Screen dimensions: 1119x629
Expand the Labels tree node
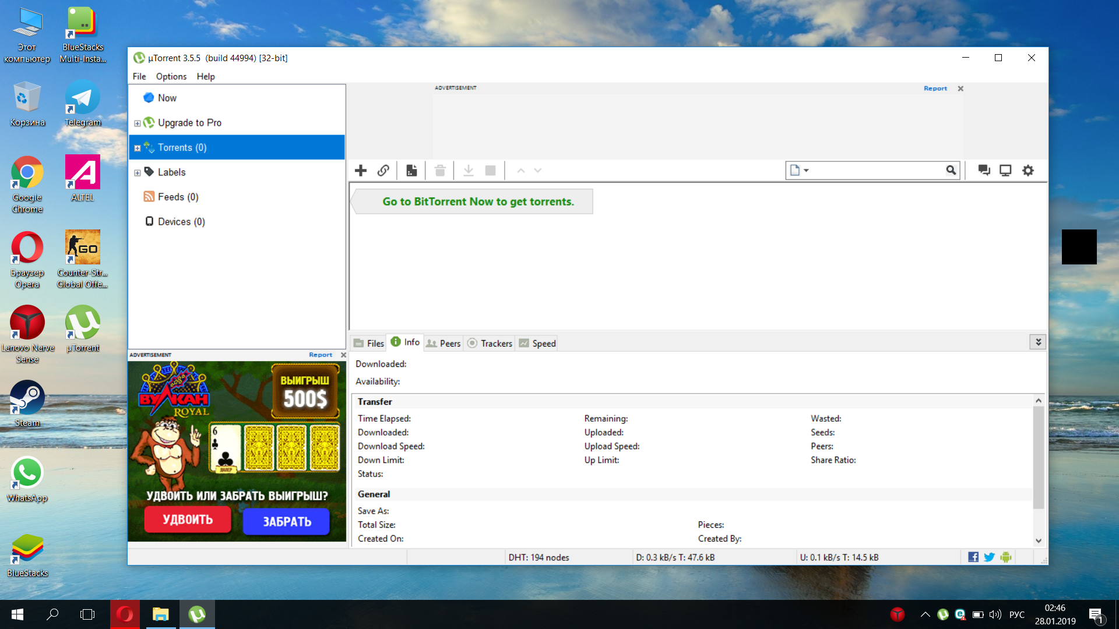138,173
